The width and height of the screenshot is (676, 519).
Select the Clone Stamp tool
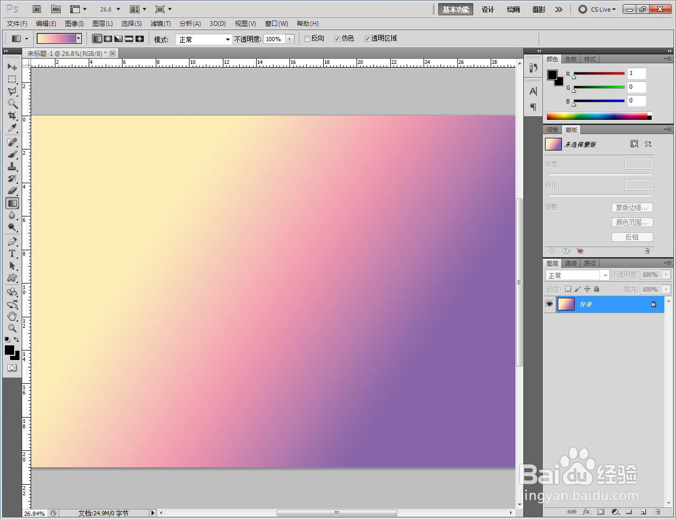tap(12, 166)
